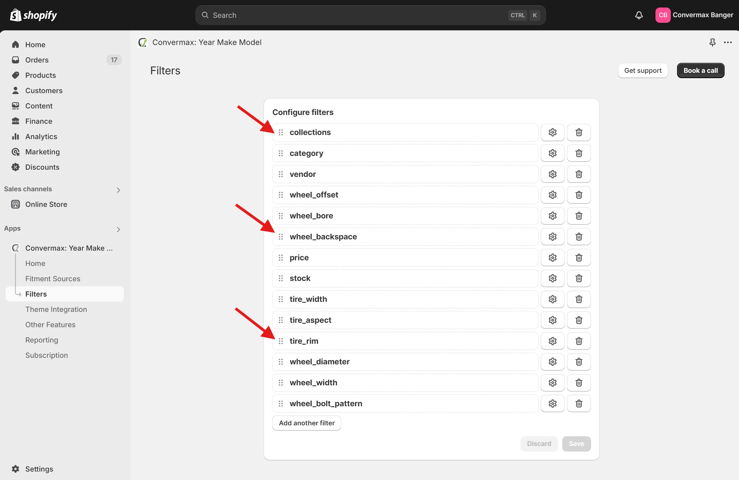Remove the vendor filter with trash icon
The height and width of the screenshot is (480, 739).
pos(579,174)
